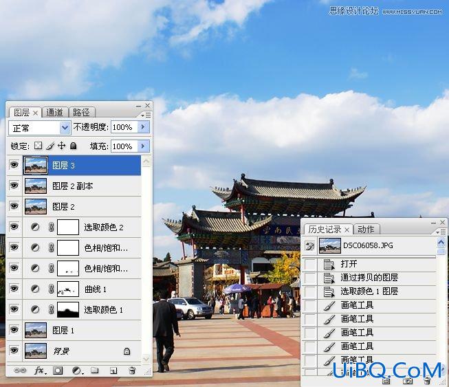Go to 选取颜色 1 图层 history state
Image resolution: width=449 pixels, height=387 pixels.
click(369, 291)
